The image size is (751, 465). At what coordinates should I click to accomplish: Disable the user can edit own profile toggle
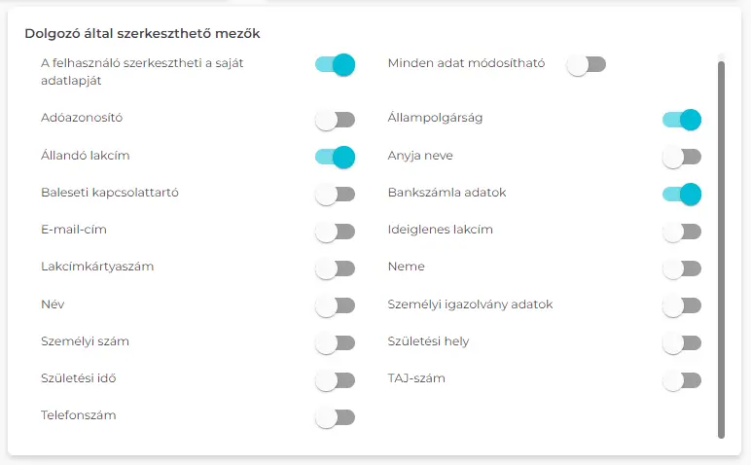(x=335, y=65)
